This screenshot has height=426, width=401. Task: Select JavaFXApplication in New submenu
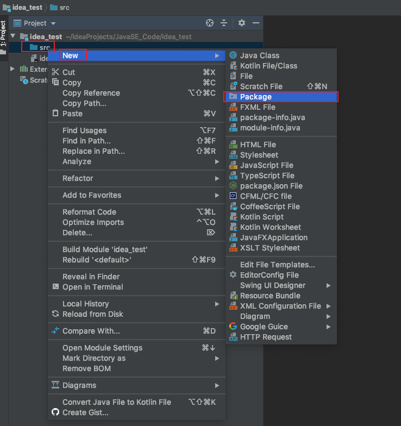pos(281,237)
